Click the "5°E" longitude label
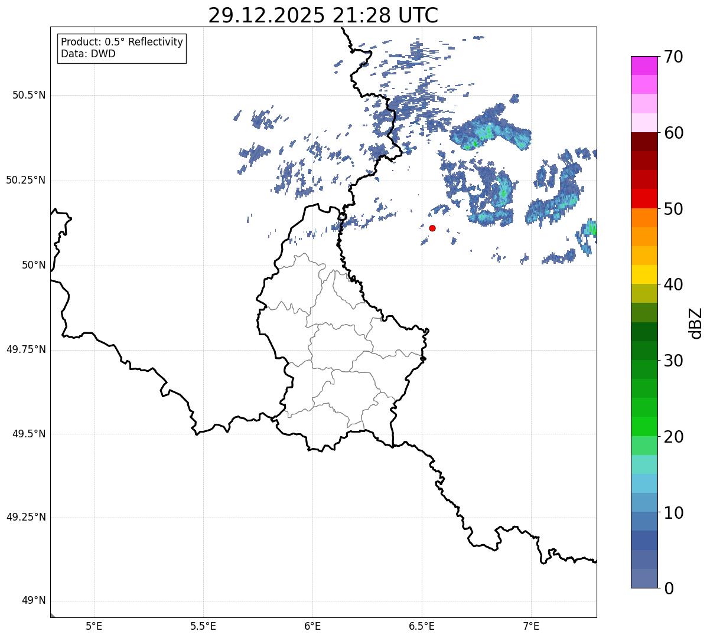The height and width of the screenshot is (638, 710). pos(94,627)
